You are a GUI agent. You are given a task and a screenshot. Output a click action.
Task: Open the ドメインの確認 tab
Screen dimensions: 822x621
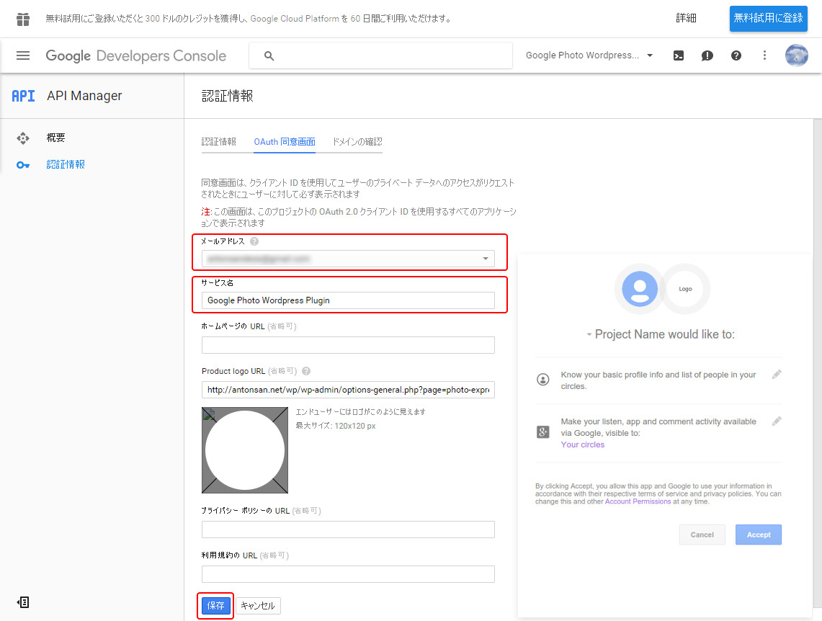click(357, 141)
